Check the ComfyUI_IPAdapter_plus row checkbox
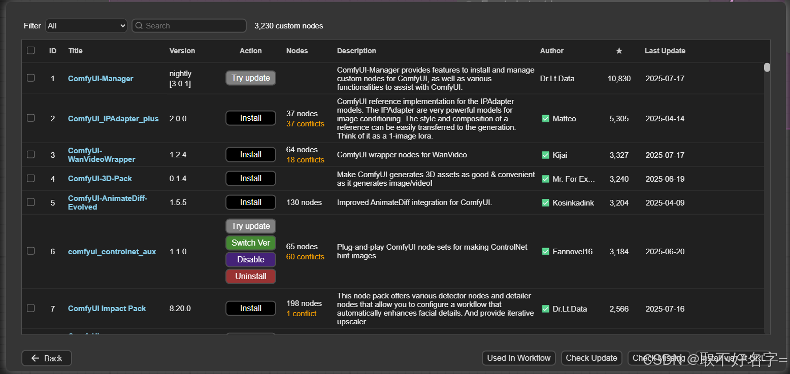 point(31,118)
